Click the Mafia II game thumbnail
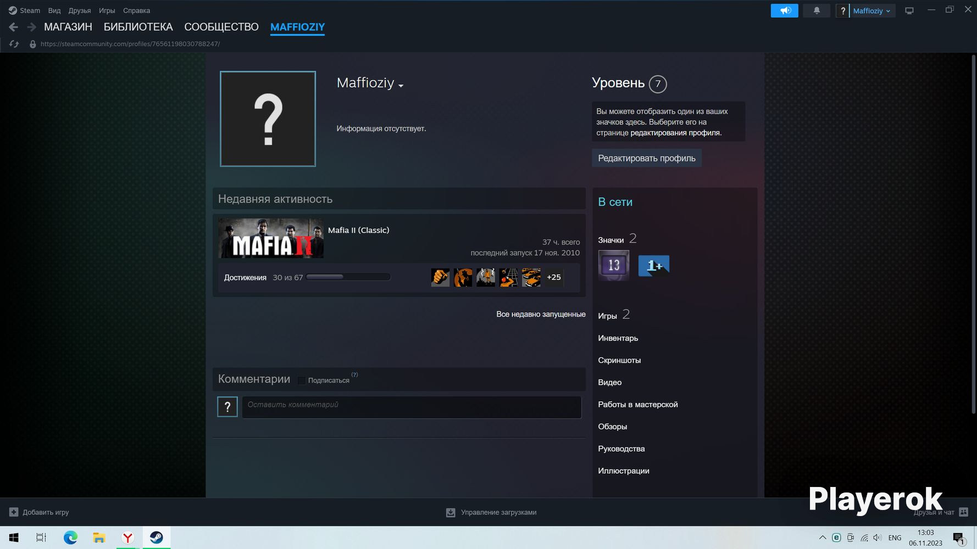 [x=271, y=238]
